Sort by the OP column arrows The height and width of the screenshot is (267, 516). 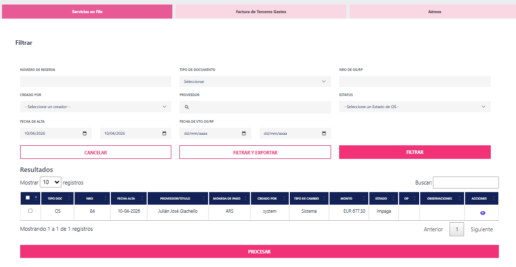point(415,198)
